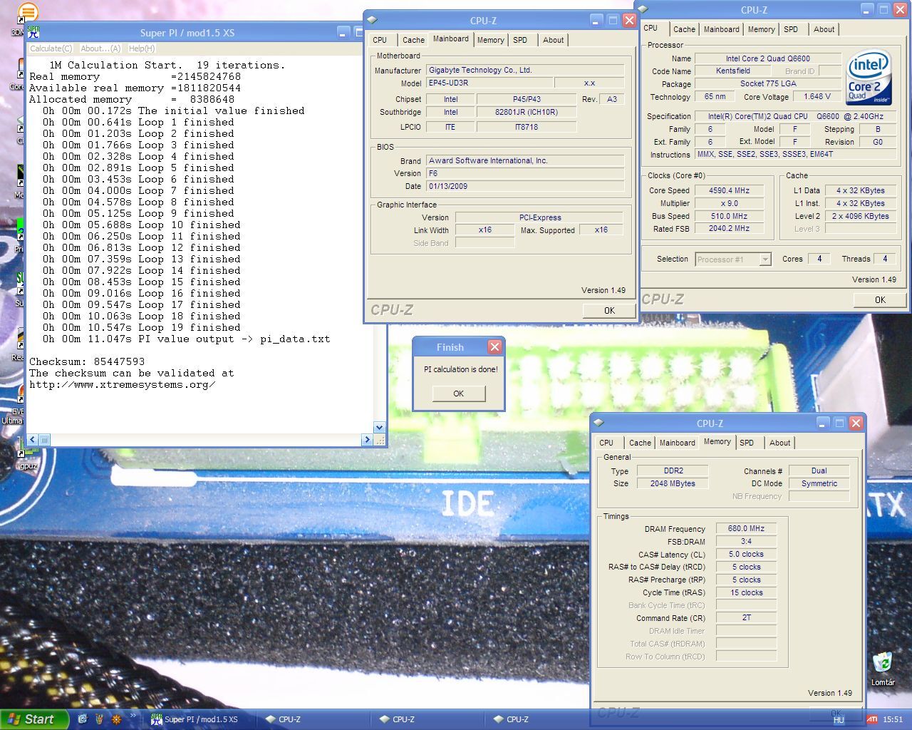This screenshot has height=730, width=912.
Task: Click the Core Voltage 1.648 V value
Action: click(x=817, y=96)
